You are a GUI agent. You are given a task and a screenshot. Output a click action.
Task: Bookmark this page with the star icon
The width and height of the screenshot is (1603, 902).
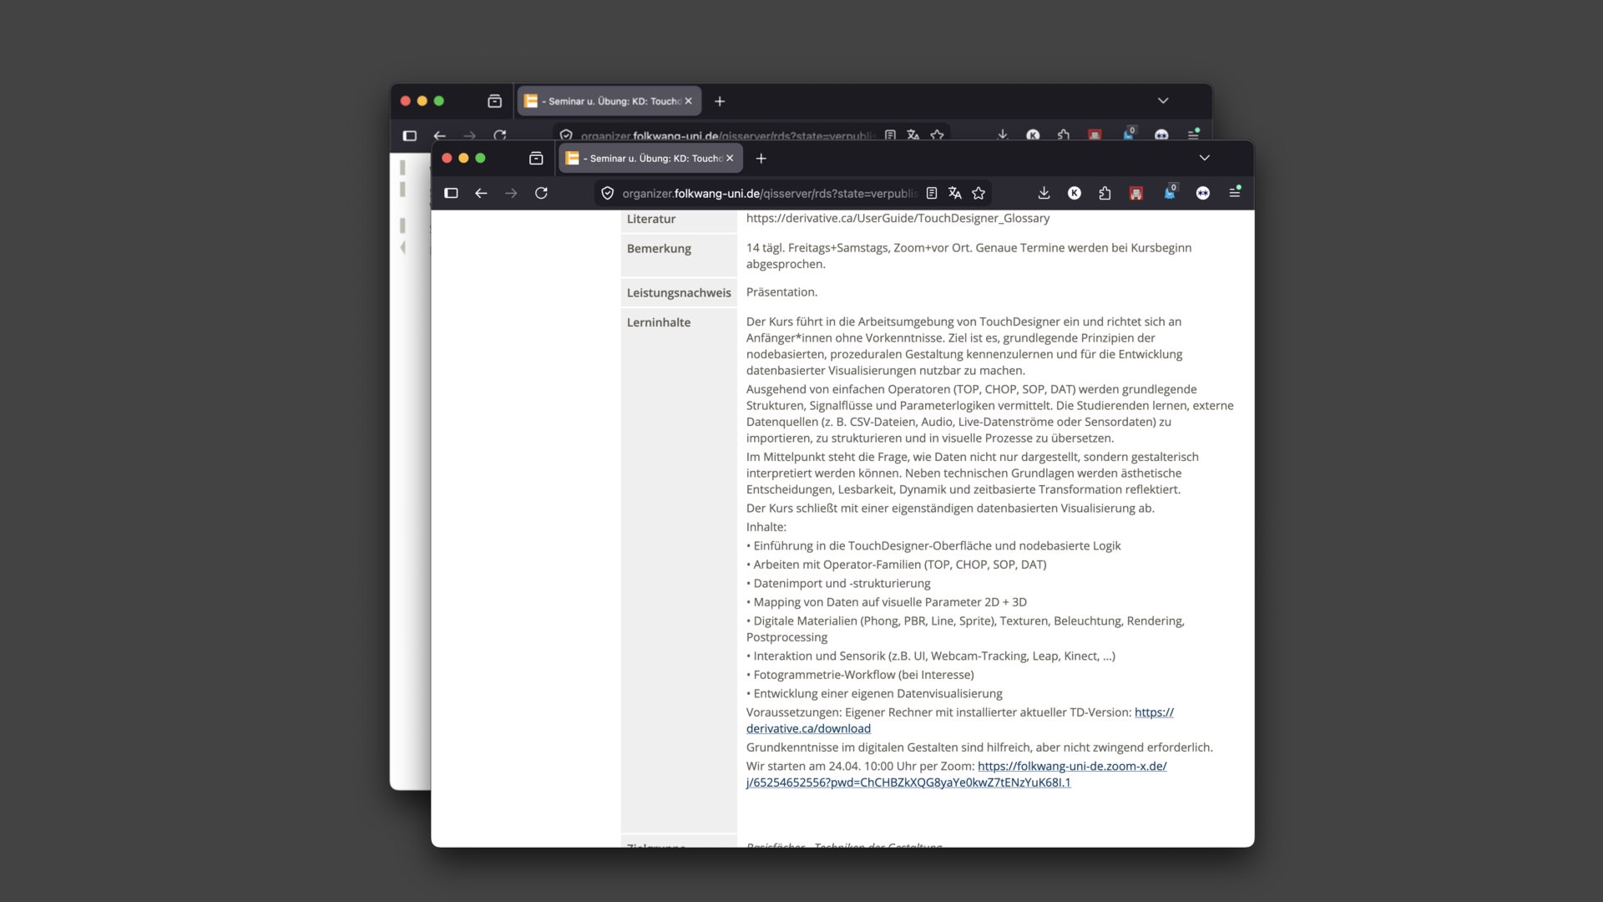(978, 193)
